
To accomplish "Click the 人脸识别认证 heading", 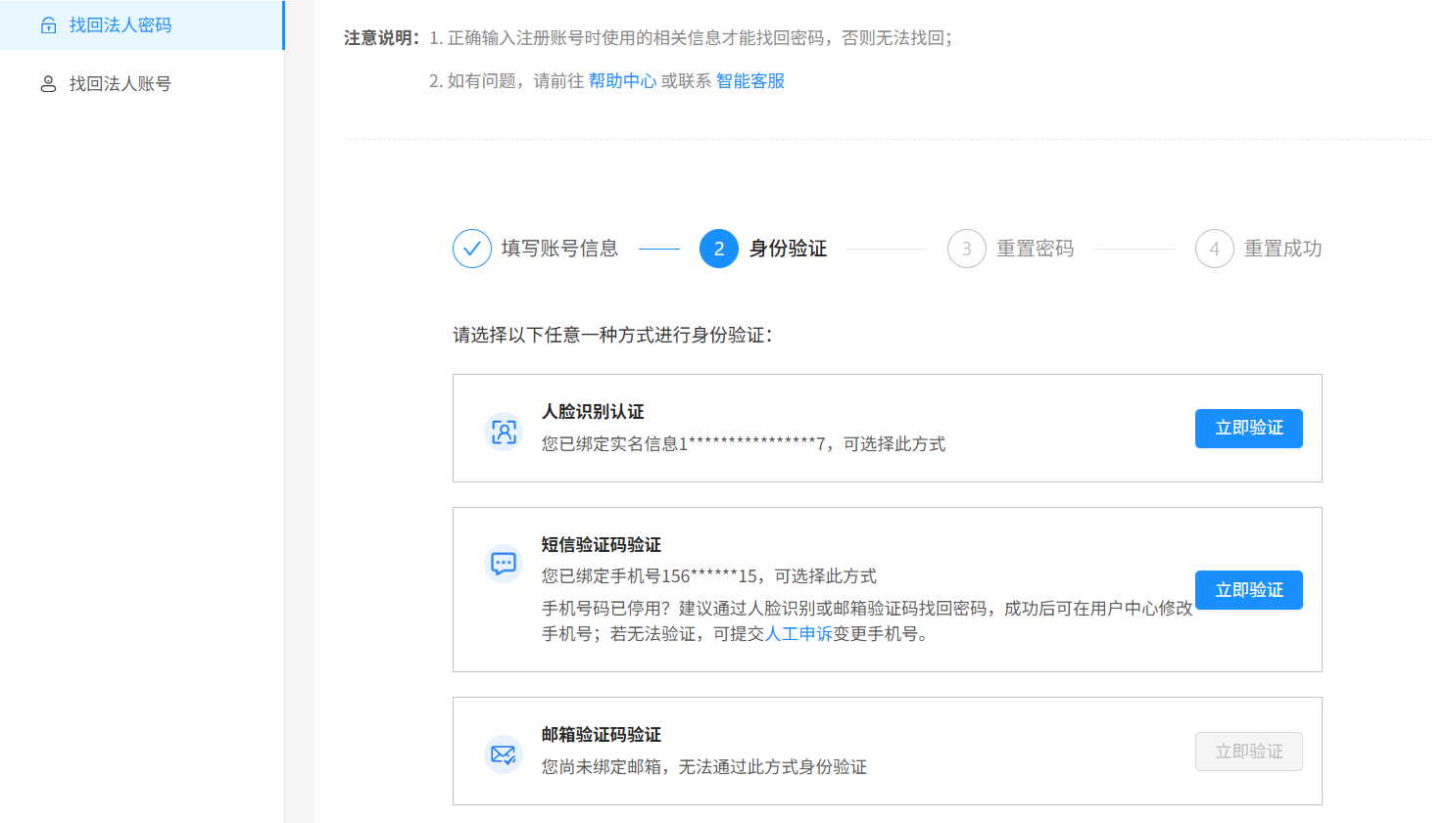I will [593, 412].
